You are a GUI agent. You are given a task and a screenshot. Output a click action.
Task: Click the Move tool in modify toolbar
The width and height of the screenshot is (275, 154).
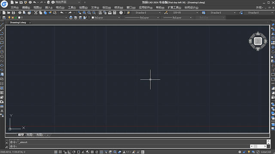pyautogui.click(x=273, y=47)
